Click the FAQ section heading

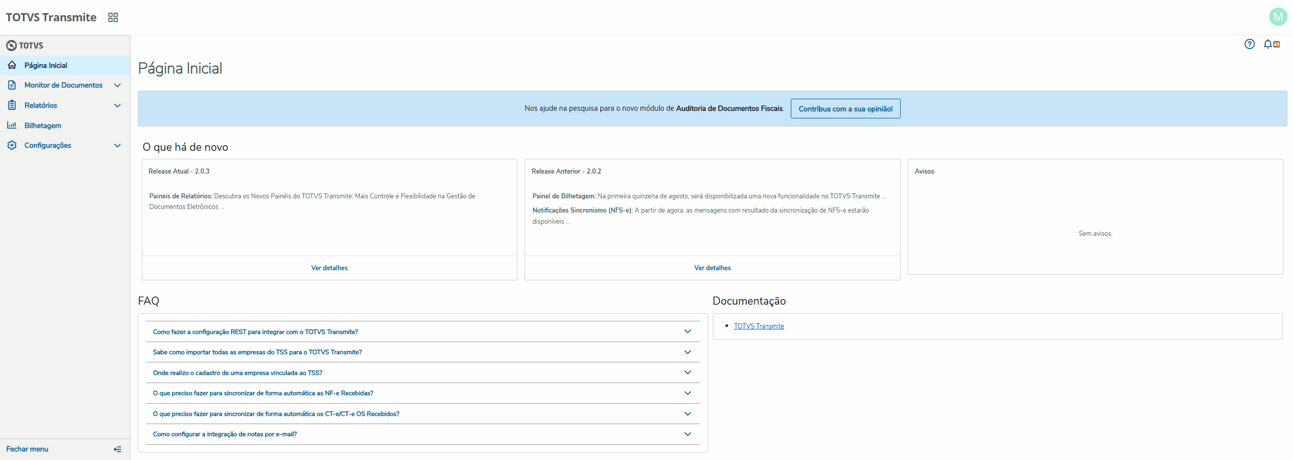point(148,301)
